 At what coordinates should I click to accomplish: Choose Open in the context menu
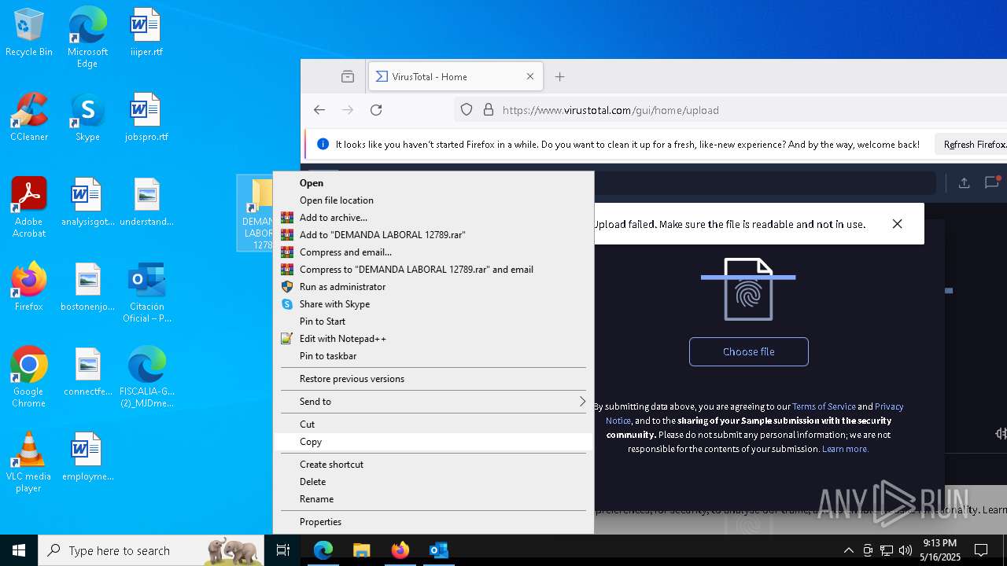pyautogui.click(x=433, y=183)
